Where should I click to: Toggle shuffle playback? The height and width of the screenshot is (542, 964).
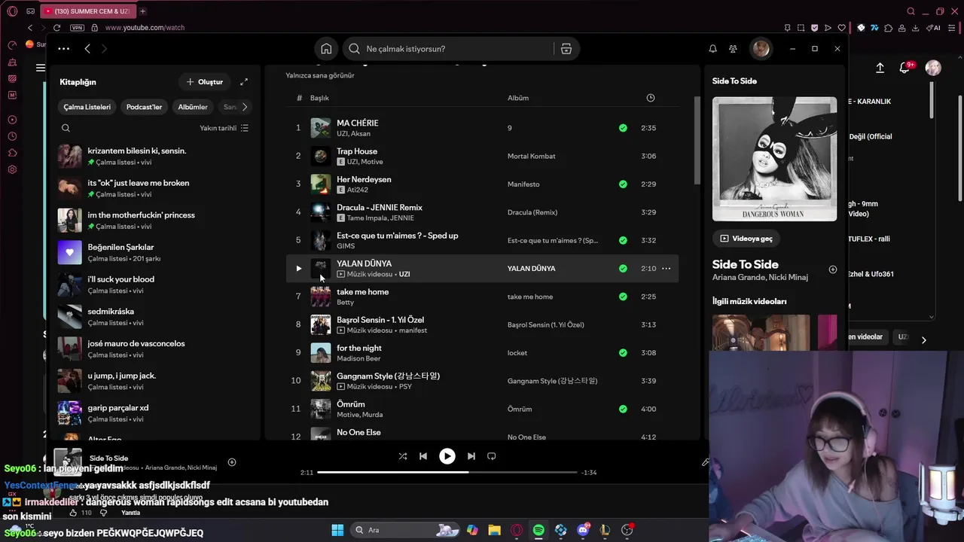pyautogui.click(x=403, y=456)
